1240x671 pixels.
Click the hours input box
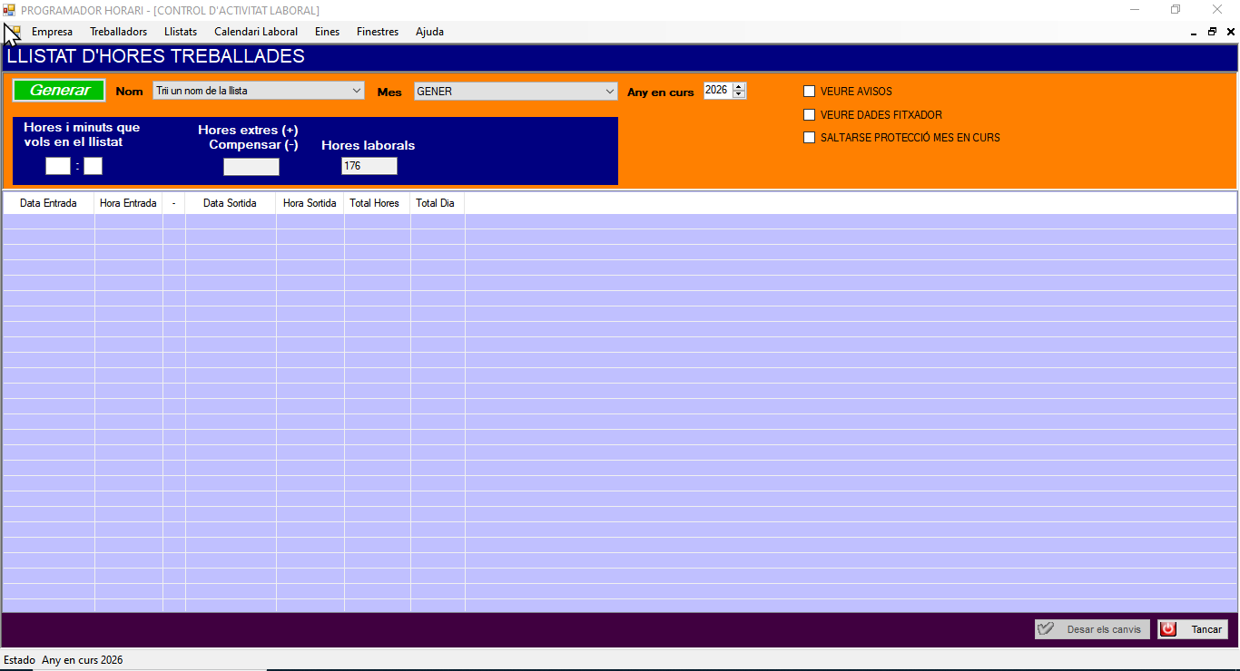[57, 166]
